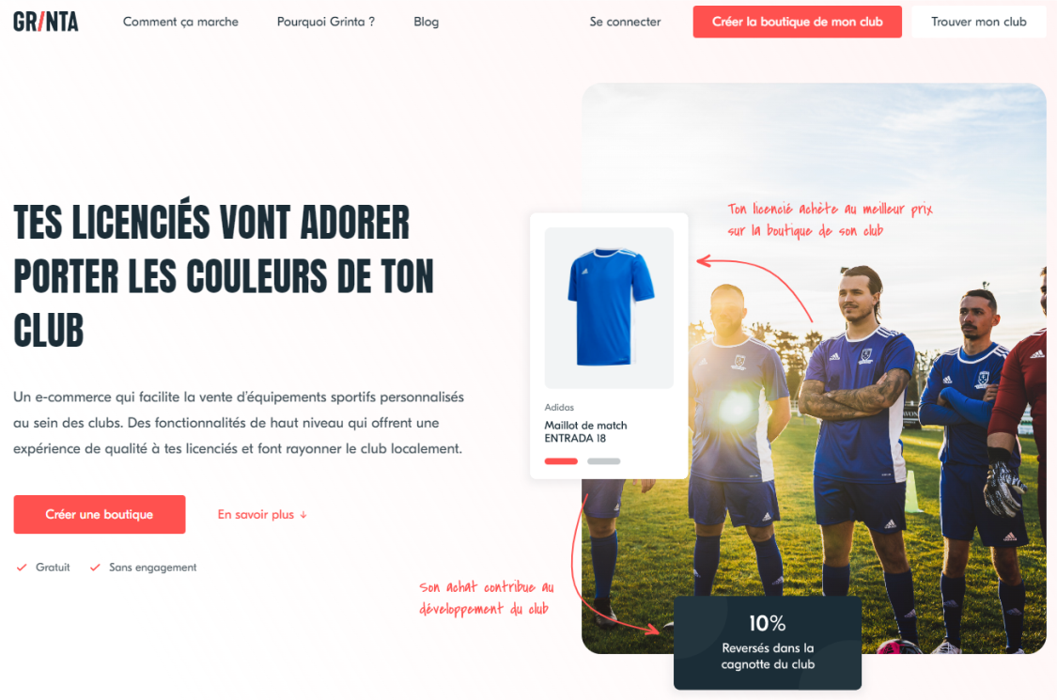
Task: Click Créer la boutique de mon club
Action: [798, 22]
